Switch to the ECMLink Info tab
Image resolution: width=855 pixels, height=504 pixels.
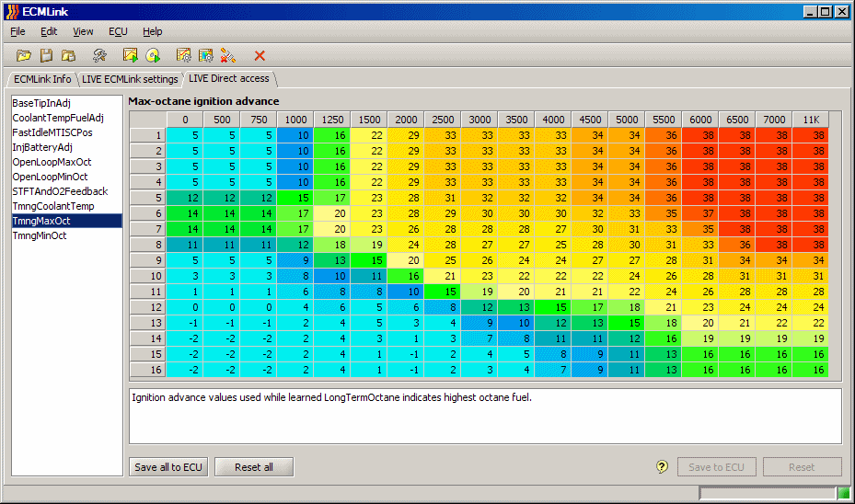pos(42,79)
